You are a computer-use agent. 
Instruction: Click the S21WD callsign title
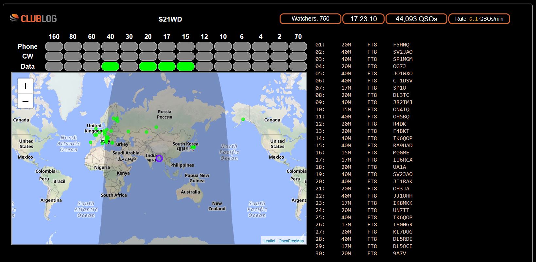click(x=170, y=19)
